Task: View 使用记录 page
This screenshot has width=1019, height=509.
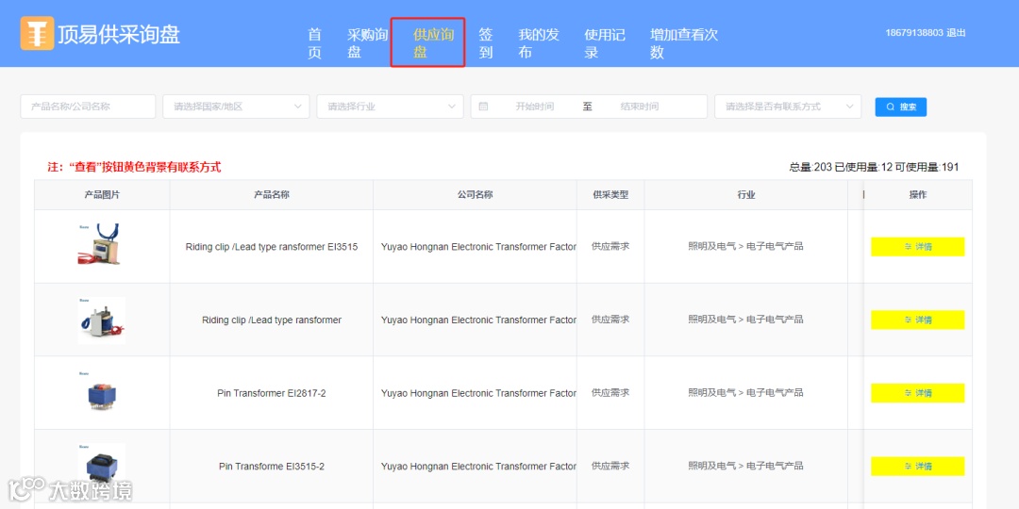Action: (x=605, y=43)
